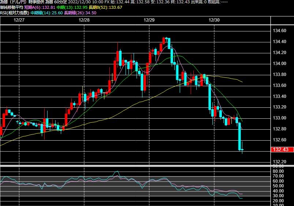Select the 133.40 price axis label
Screen dimensions: 294x206
280,96
